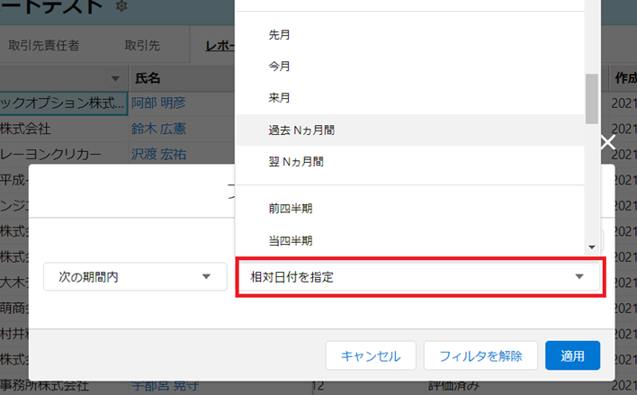Image resolution: width=637 pixels, height=395 pixels.
Task: Open the 次の期間内 operator dropdown
Action: pos(135,277)
